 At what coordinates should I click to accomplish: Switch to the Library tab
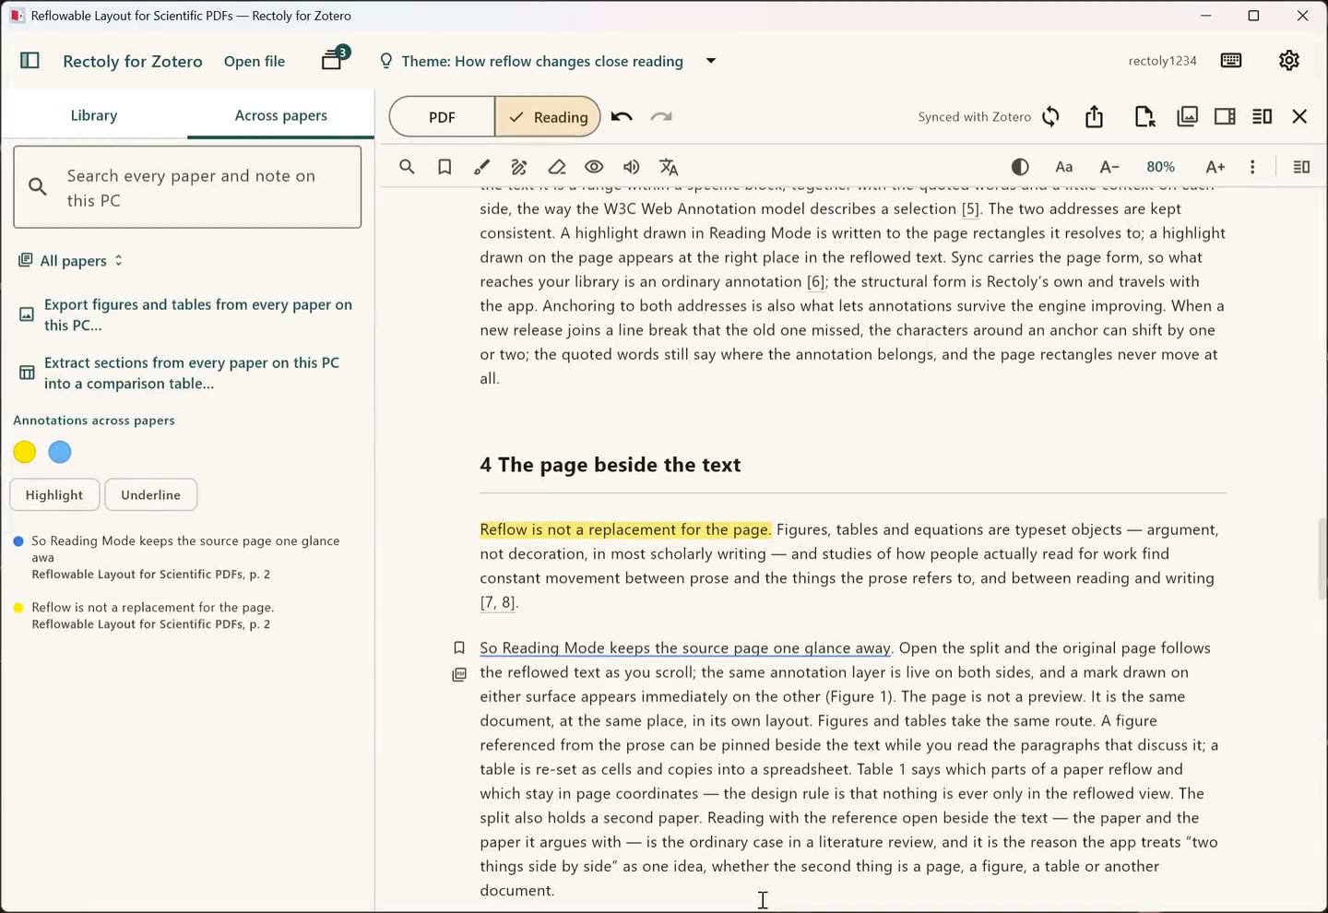coord(94,115)
